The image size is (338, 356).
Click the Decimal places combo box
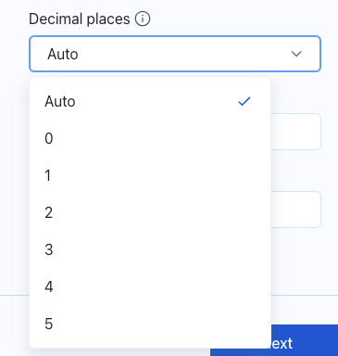[175, 54]
